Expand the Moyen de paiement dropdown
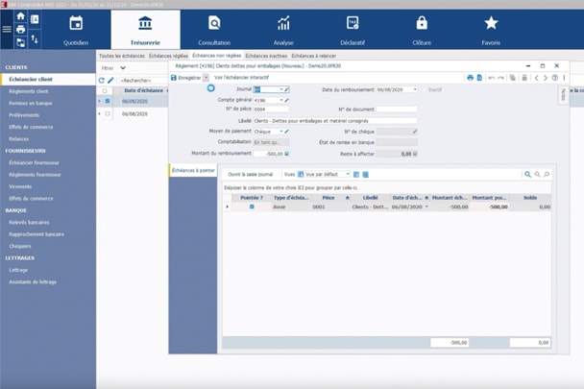 click(282, 132)
